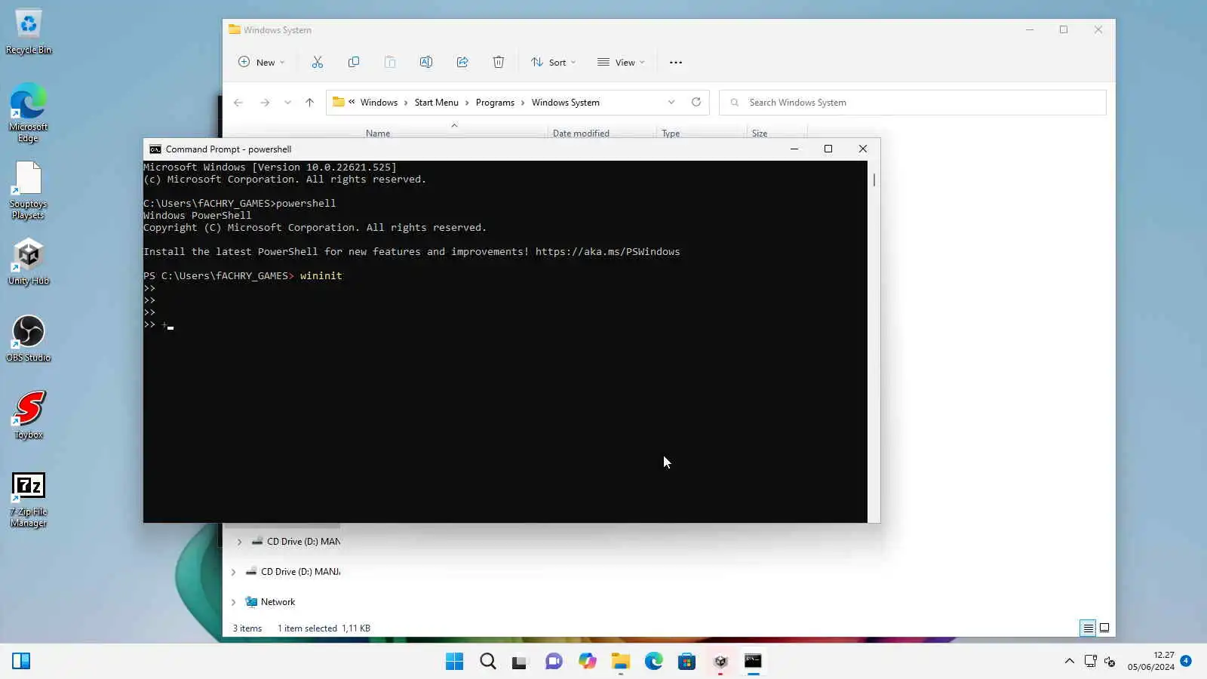1207x679 pixels.
Task: Select the Toybox desktop shortcut
Action: [29, 416]
